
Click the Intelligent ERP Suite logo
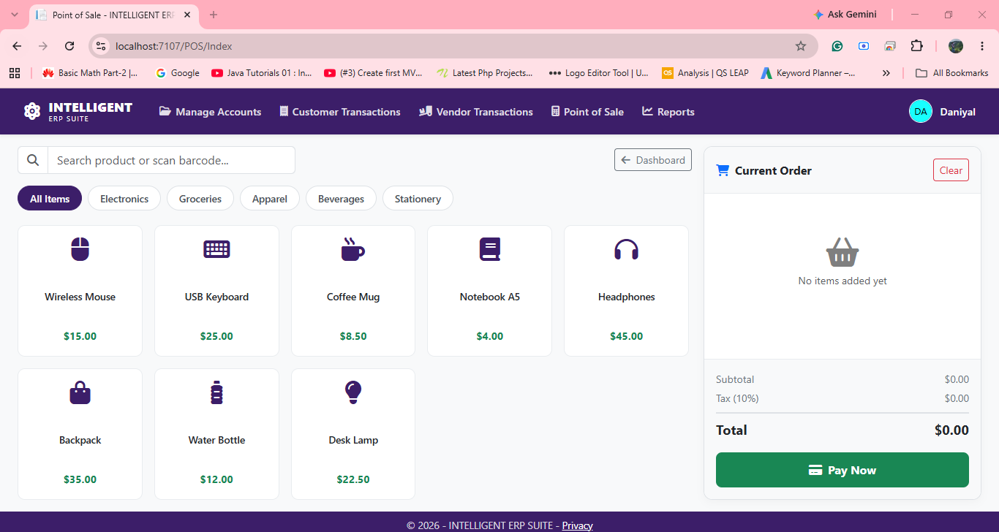tap(78, 111)
